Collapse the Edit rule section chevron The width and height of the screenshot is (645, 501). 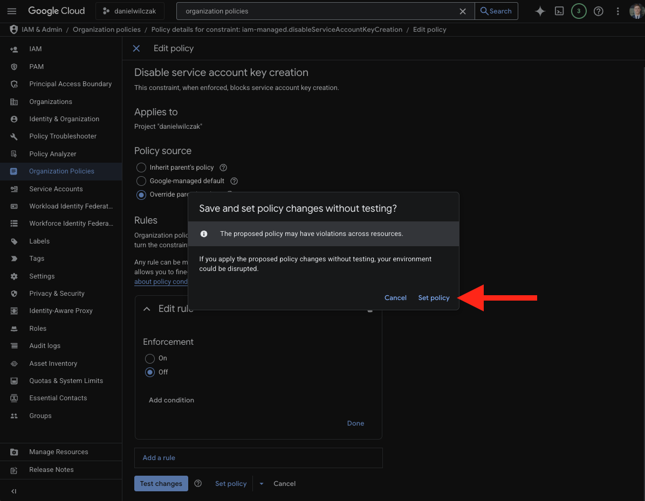(x=147, y=309)
